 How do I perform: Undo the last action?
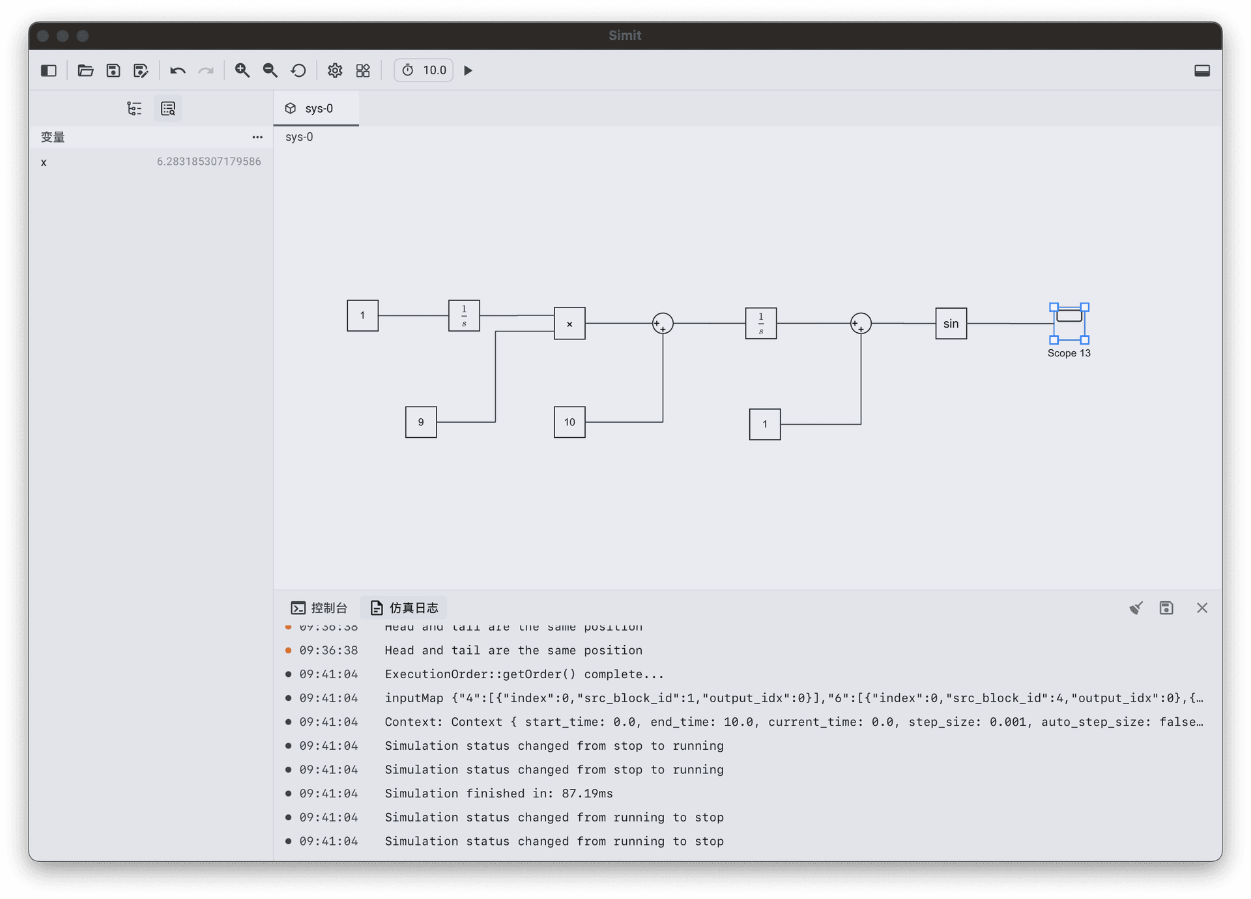click(x=177, y=70)
